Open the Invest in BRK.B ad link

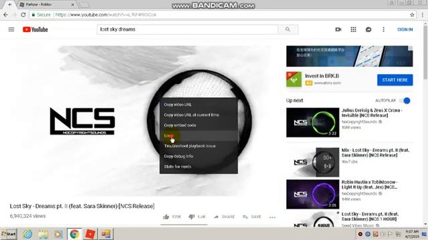(322, 76)
